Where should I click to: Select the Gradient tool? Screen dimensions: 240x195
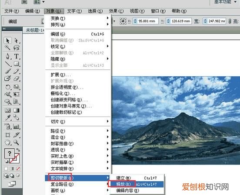point(17,110)
